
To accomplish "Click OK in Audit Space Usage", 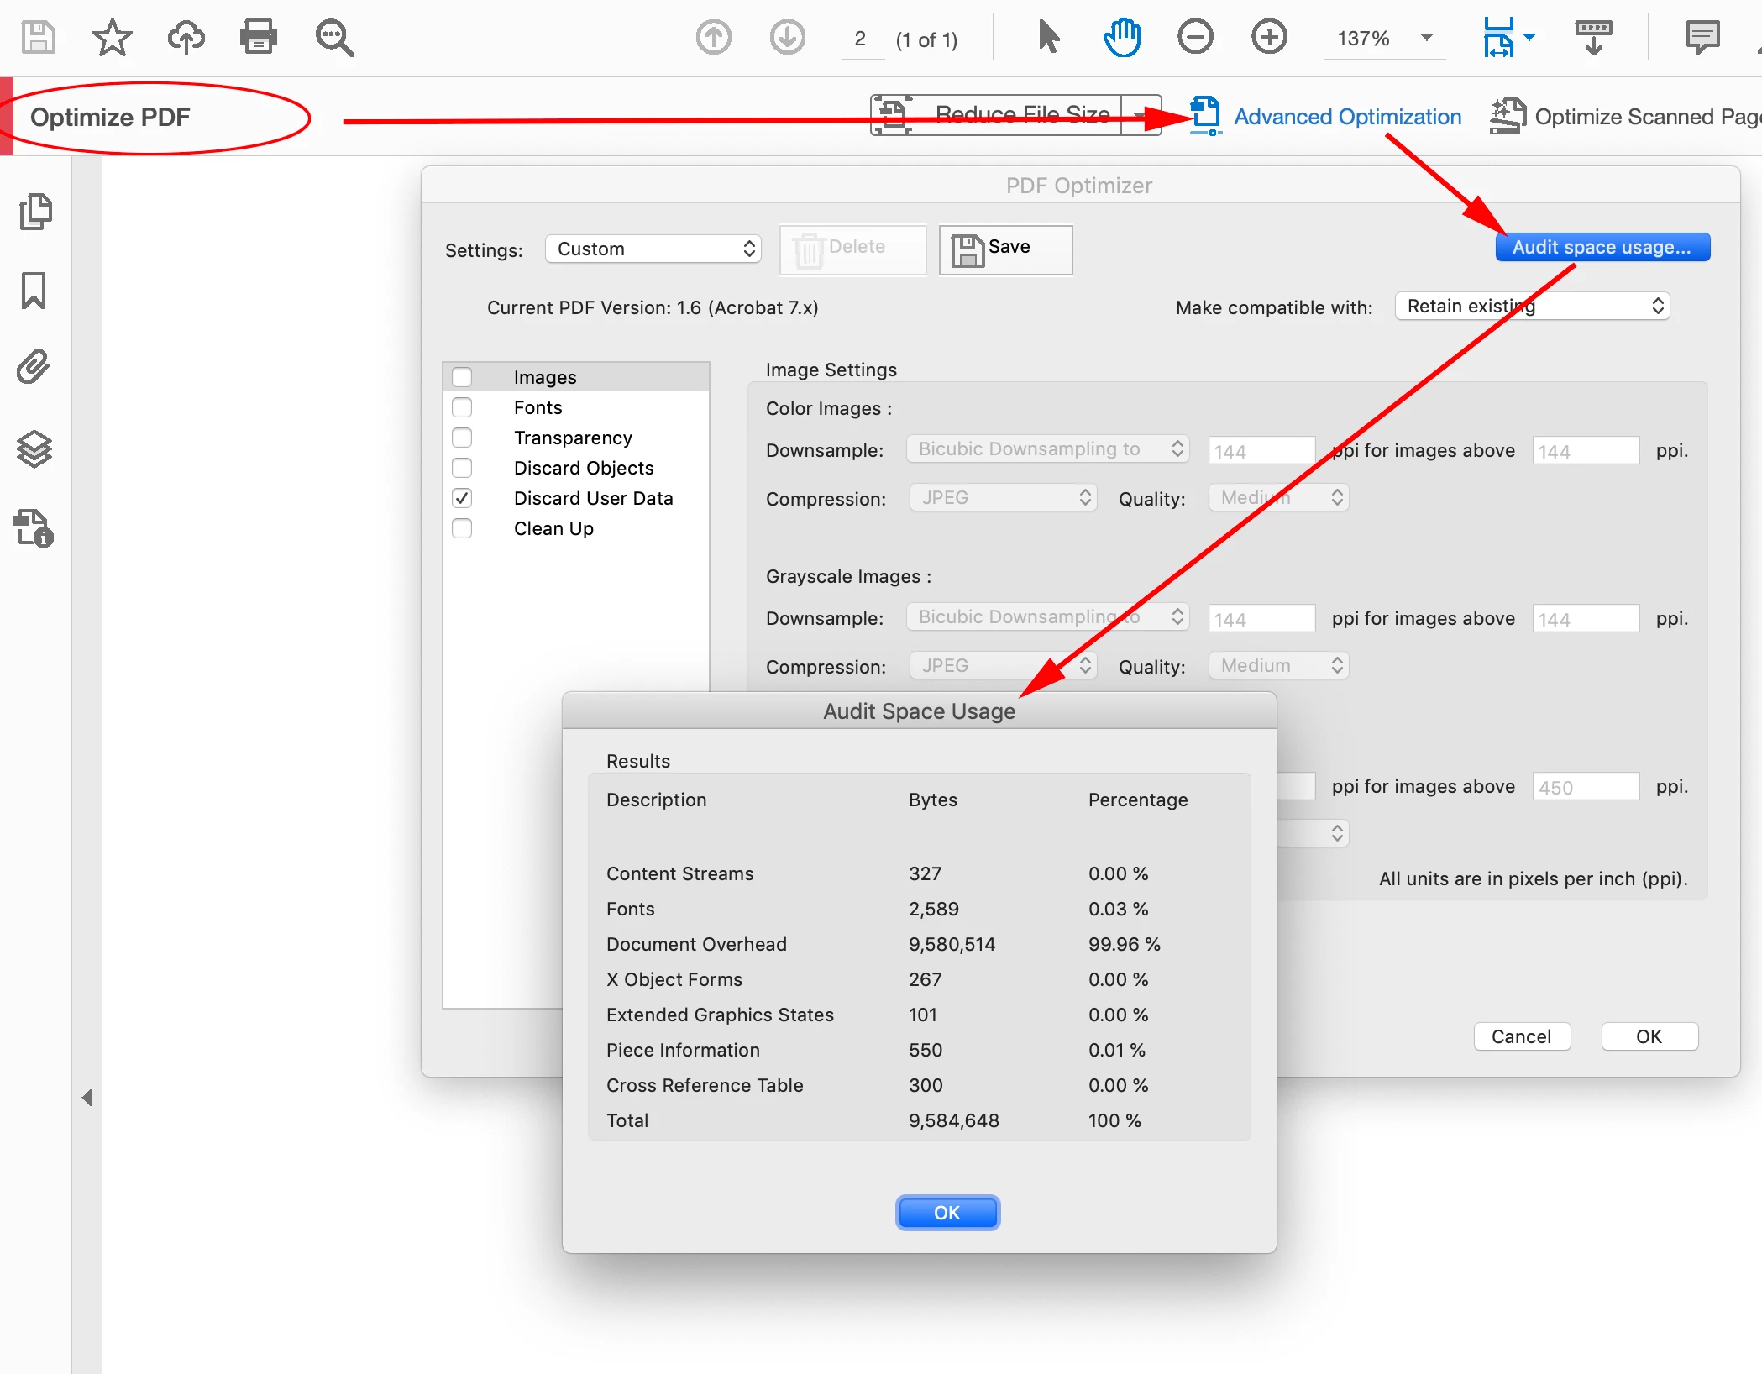I will [x=947, y=1212].
